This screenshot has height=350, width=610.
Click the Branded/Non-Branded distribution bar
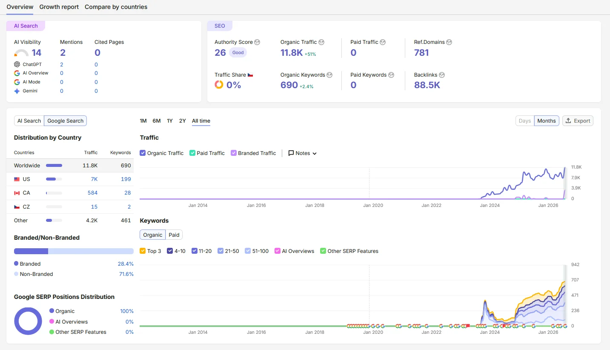(x=74, y=251)
